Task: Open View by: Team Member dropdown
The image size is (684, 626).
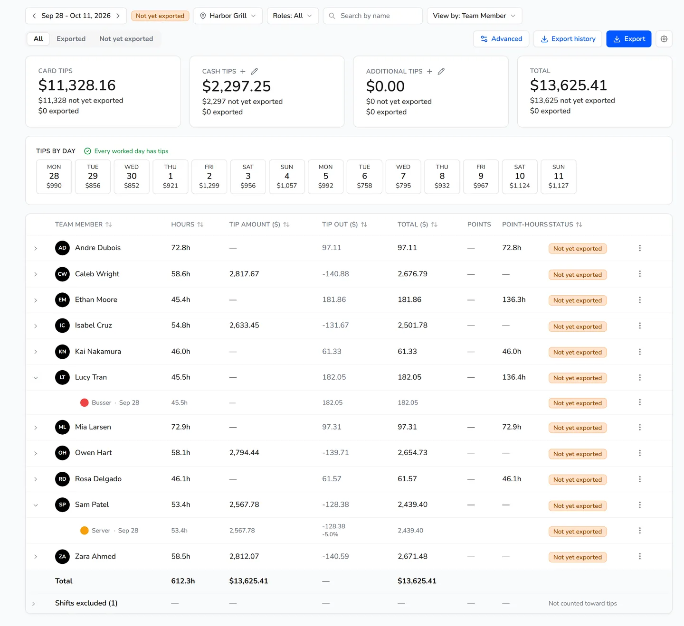Action: coord(475,16)
